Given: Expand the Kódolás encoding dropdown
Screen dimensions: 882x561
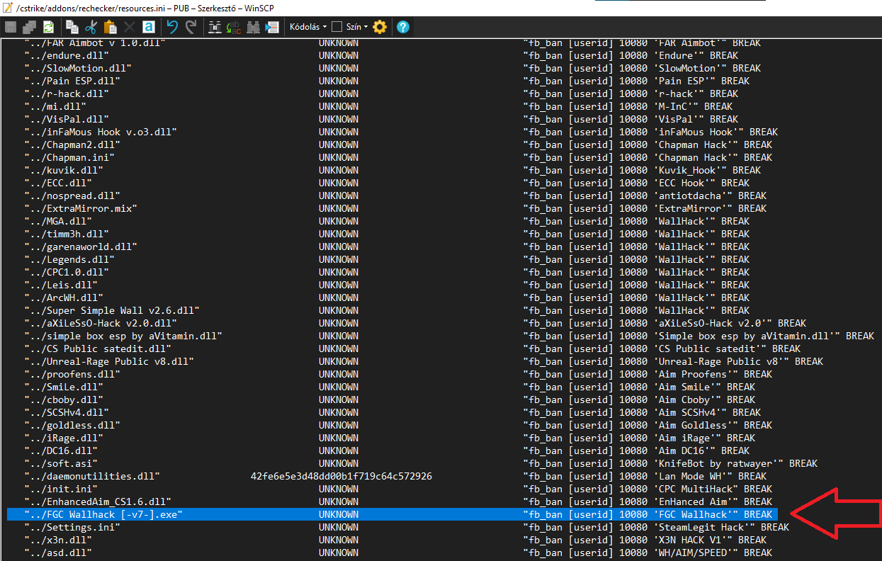Looking at the screenshot, I should coord(308,27).
